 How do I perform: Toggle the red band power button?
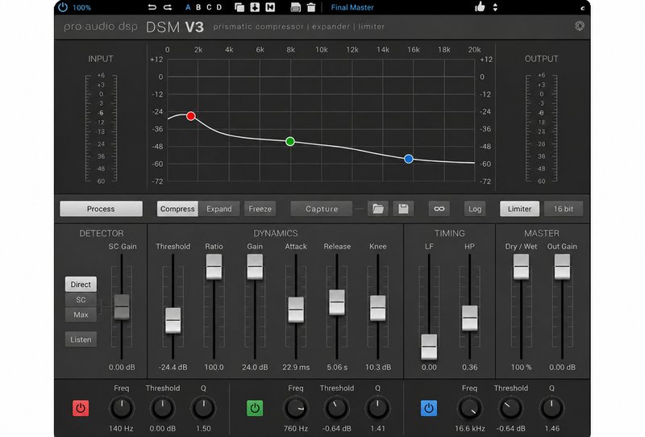coord(81,408)
